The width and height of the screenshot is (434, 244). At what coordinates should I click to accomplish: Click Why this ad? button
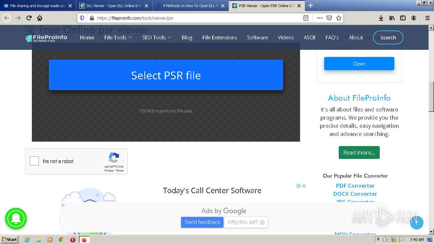point(246,222)
